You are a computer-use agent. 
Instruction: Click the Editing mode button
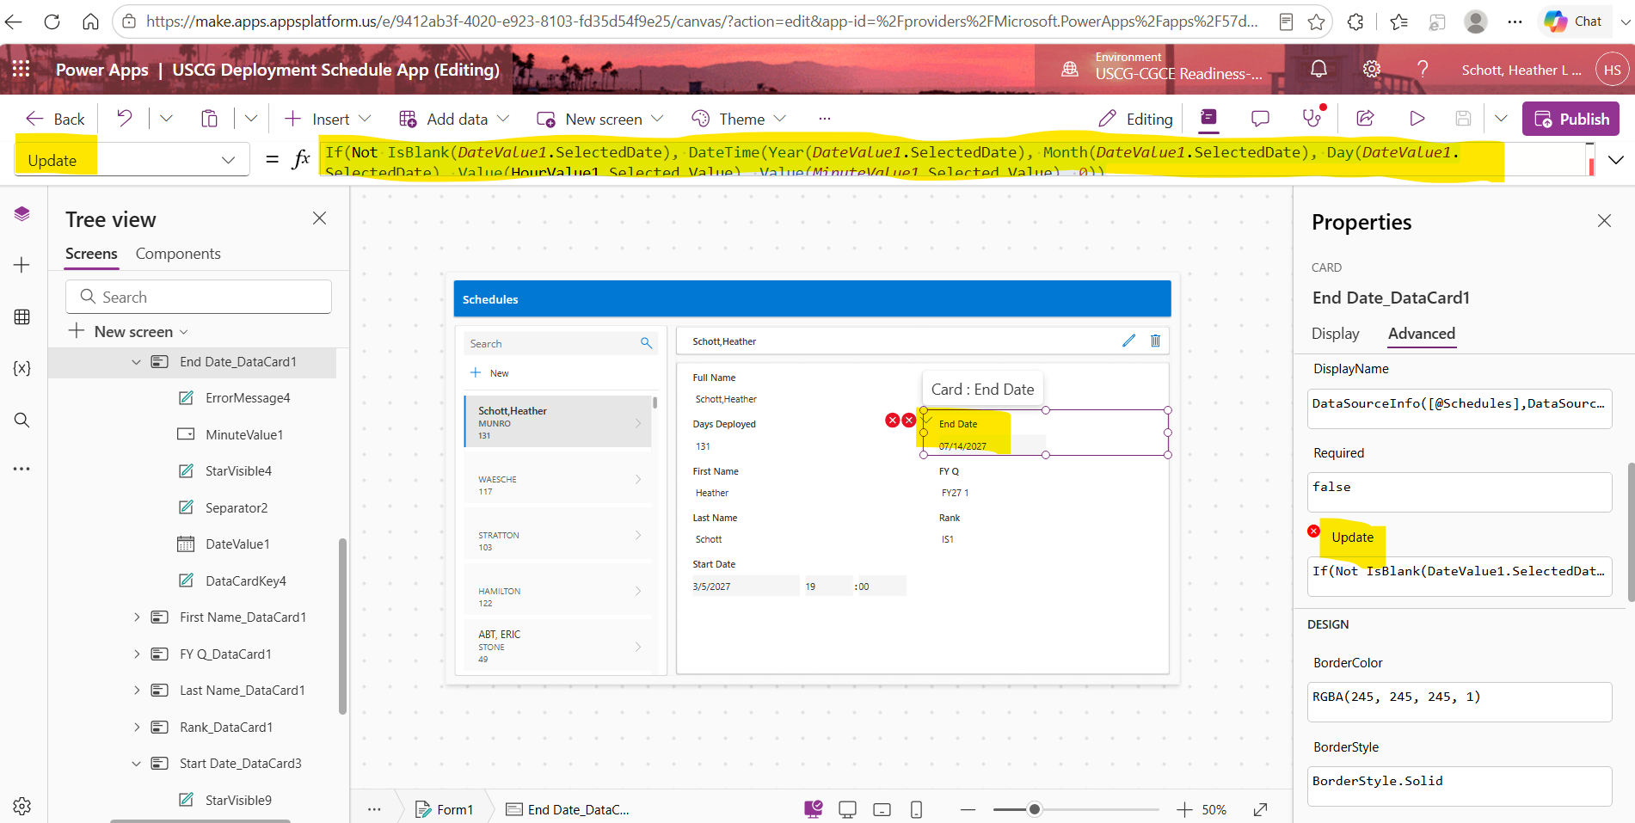[1135, 119]
